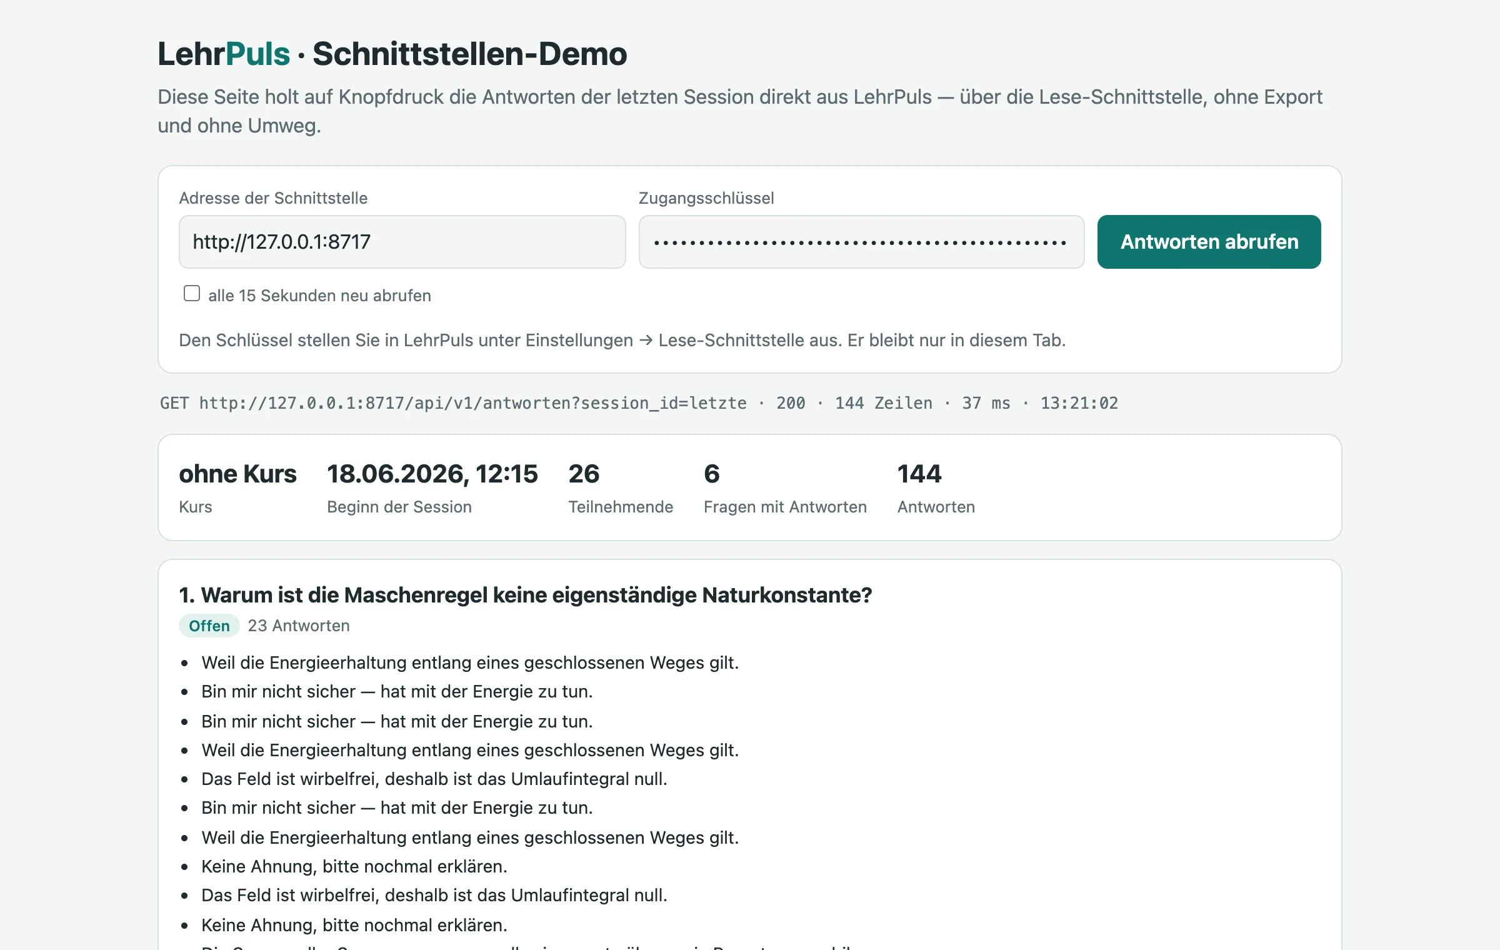Focus the Zugangsschlüssel password field

point(861,242)
